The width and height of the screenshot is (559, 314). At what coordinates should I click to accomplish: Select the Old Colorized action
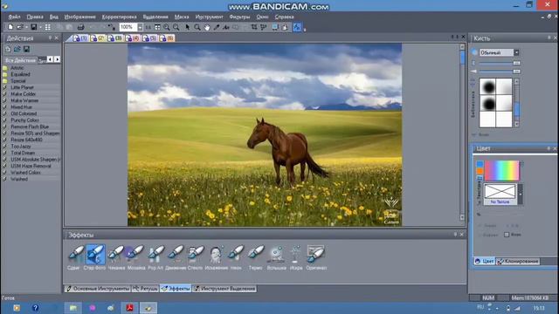click(24, 113)
